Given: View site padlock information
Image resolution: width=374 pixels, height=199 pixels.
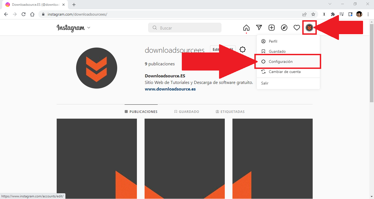Looking at the screenshot, I should (43, 14).
